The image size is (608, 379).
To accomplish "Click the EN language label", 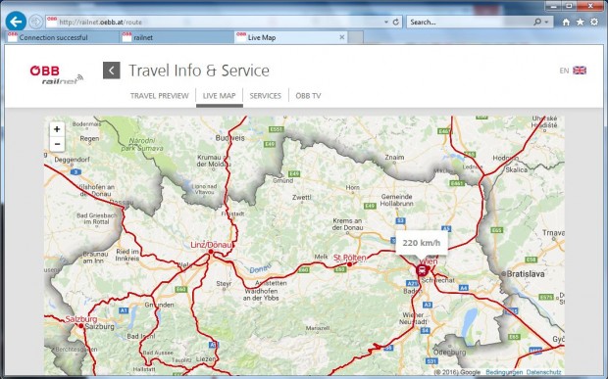I will (564, 71).
